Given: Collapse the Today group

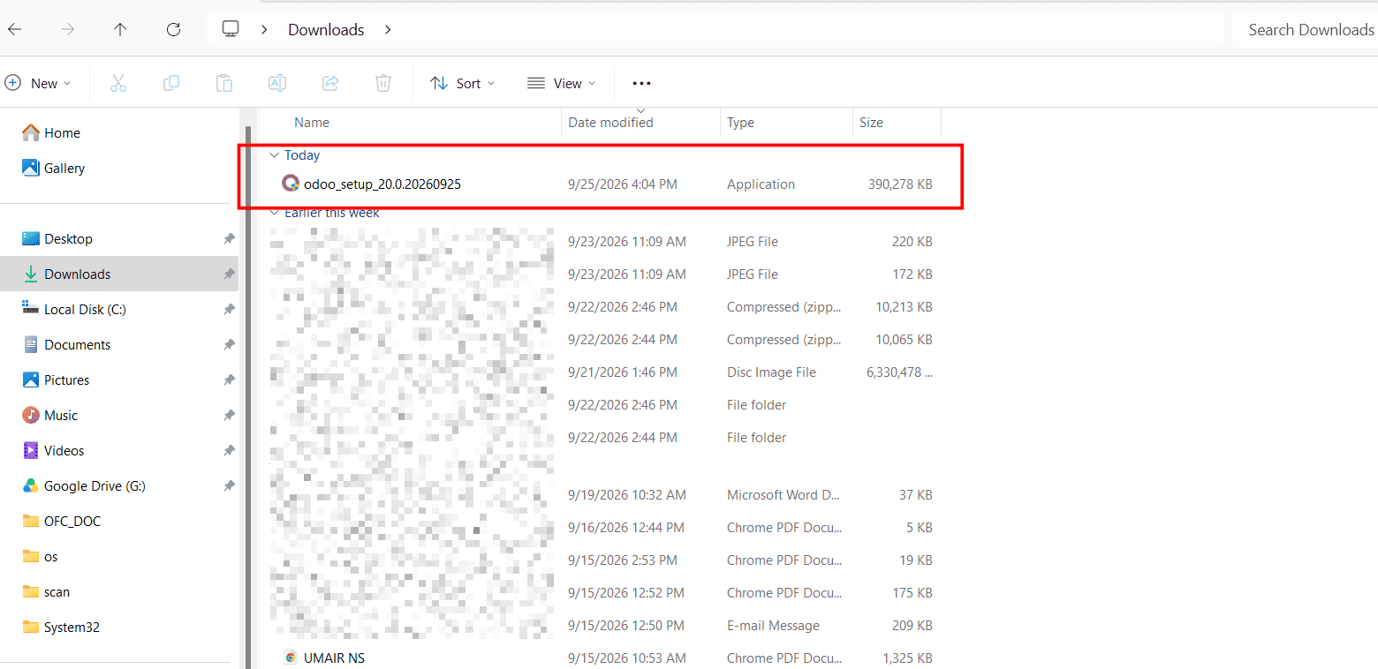Looking at the screenshot, I should (273, 155).
